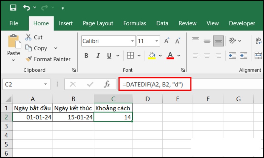Toggle Bold formatting
The width and height of the screenshot is (264, 158).
click(86, 56)
